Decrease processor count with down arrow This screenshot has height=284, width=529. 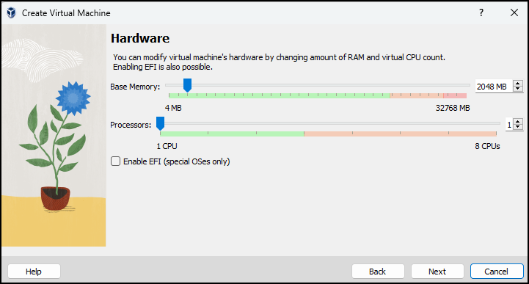click(518, 127)
